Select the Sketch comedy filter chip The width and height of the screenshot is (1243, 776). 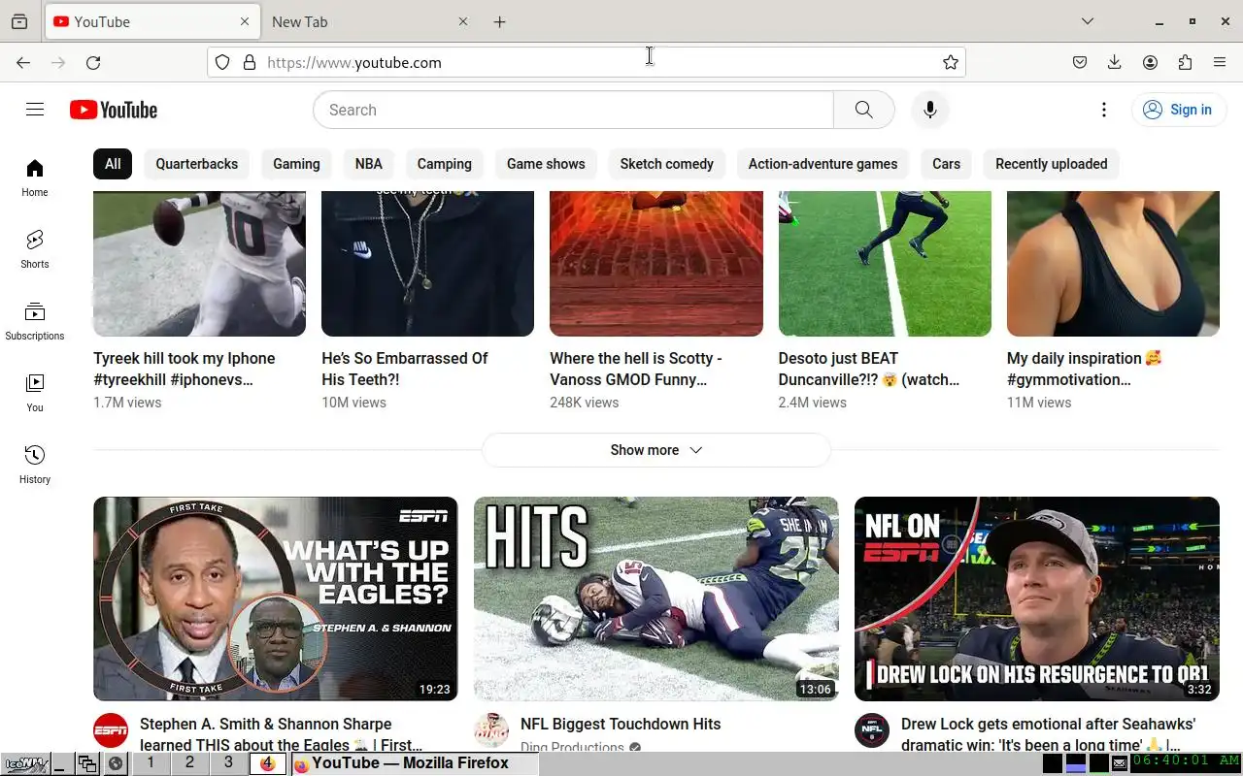667,164
